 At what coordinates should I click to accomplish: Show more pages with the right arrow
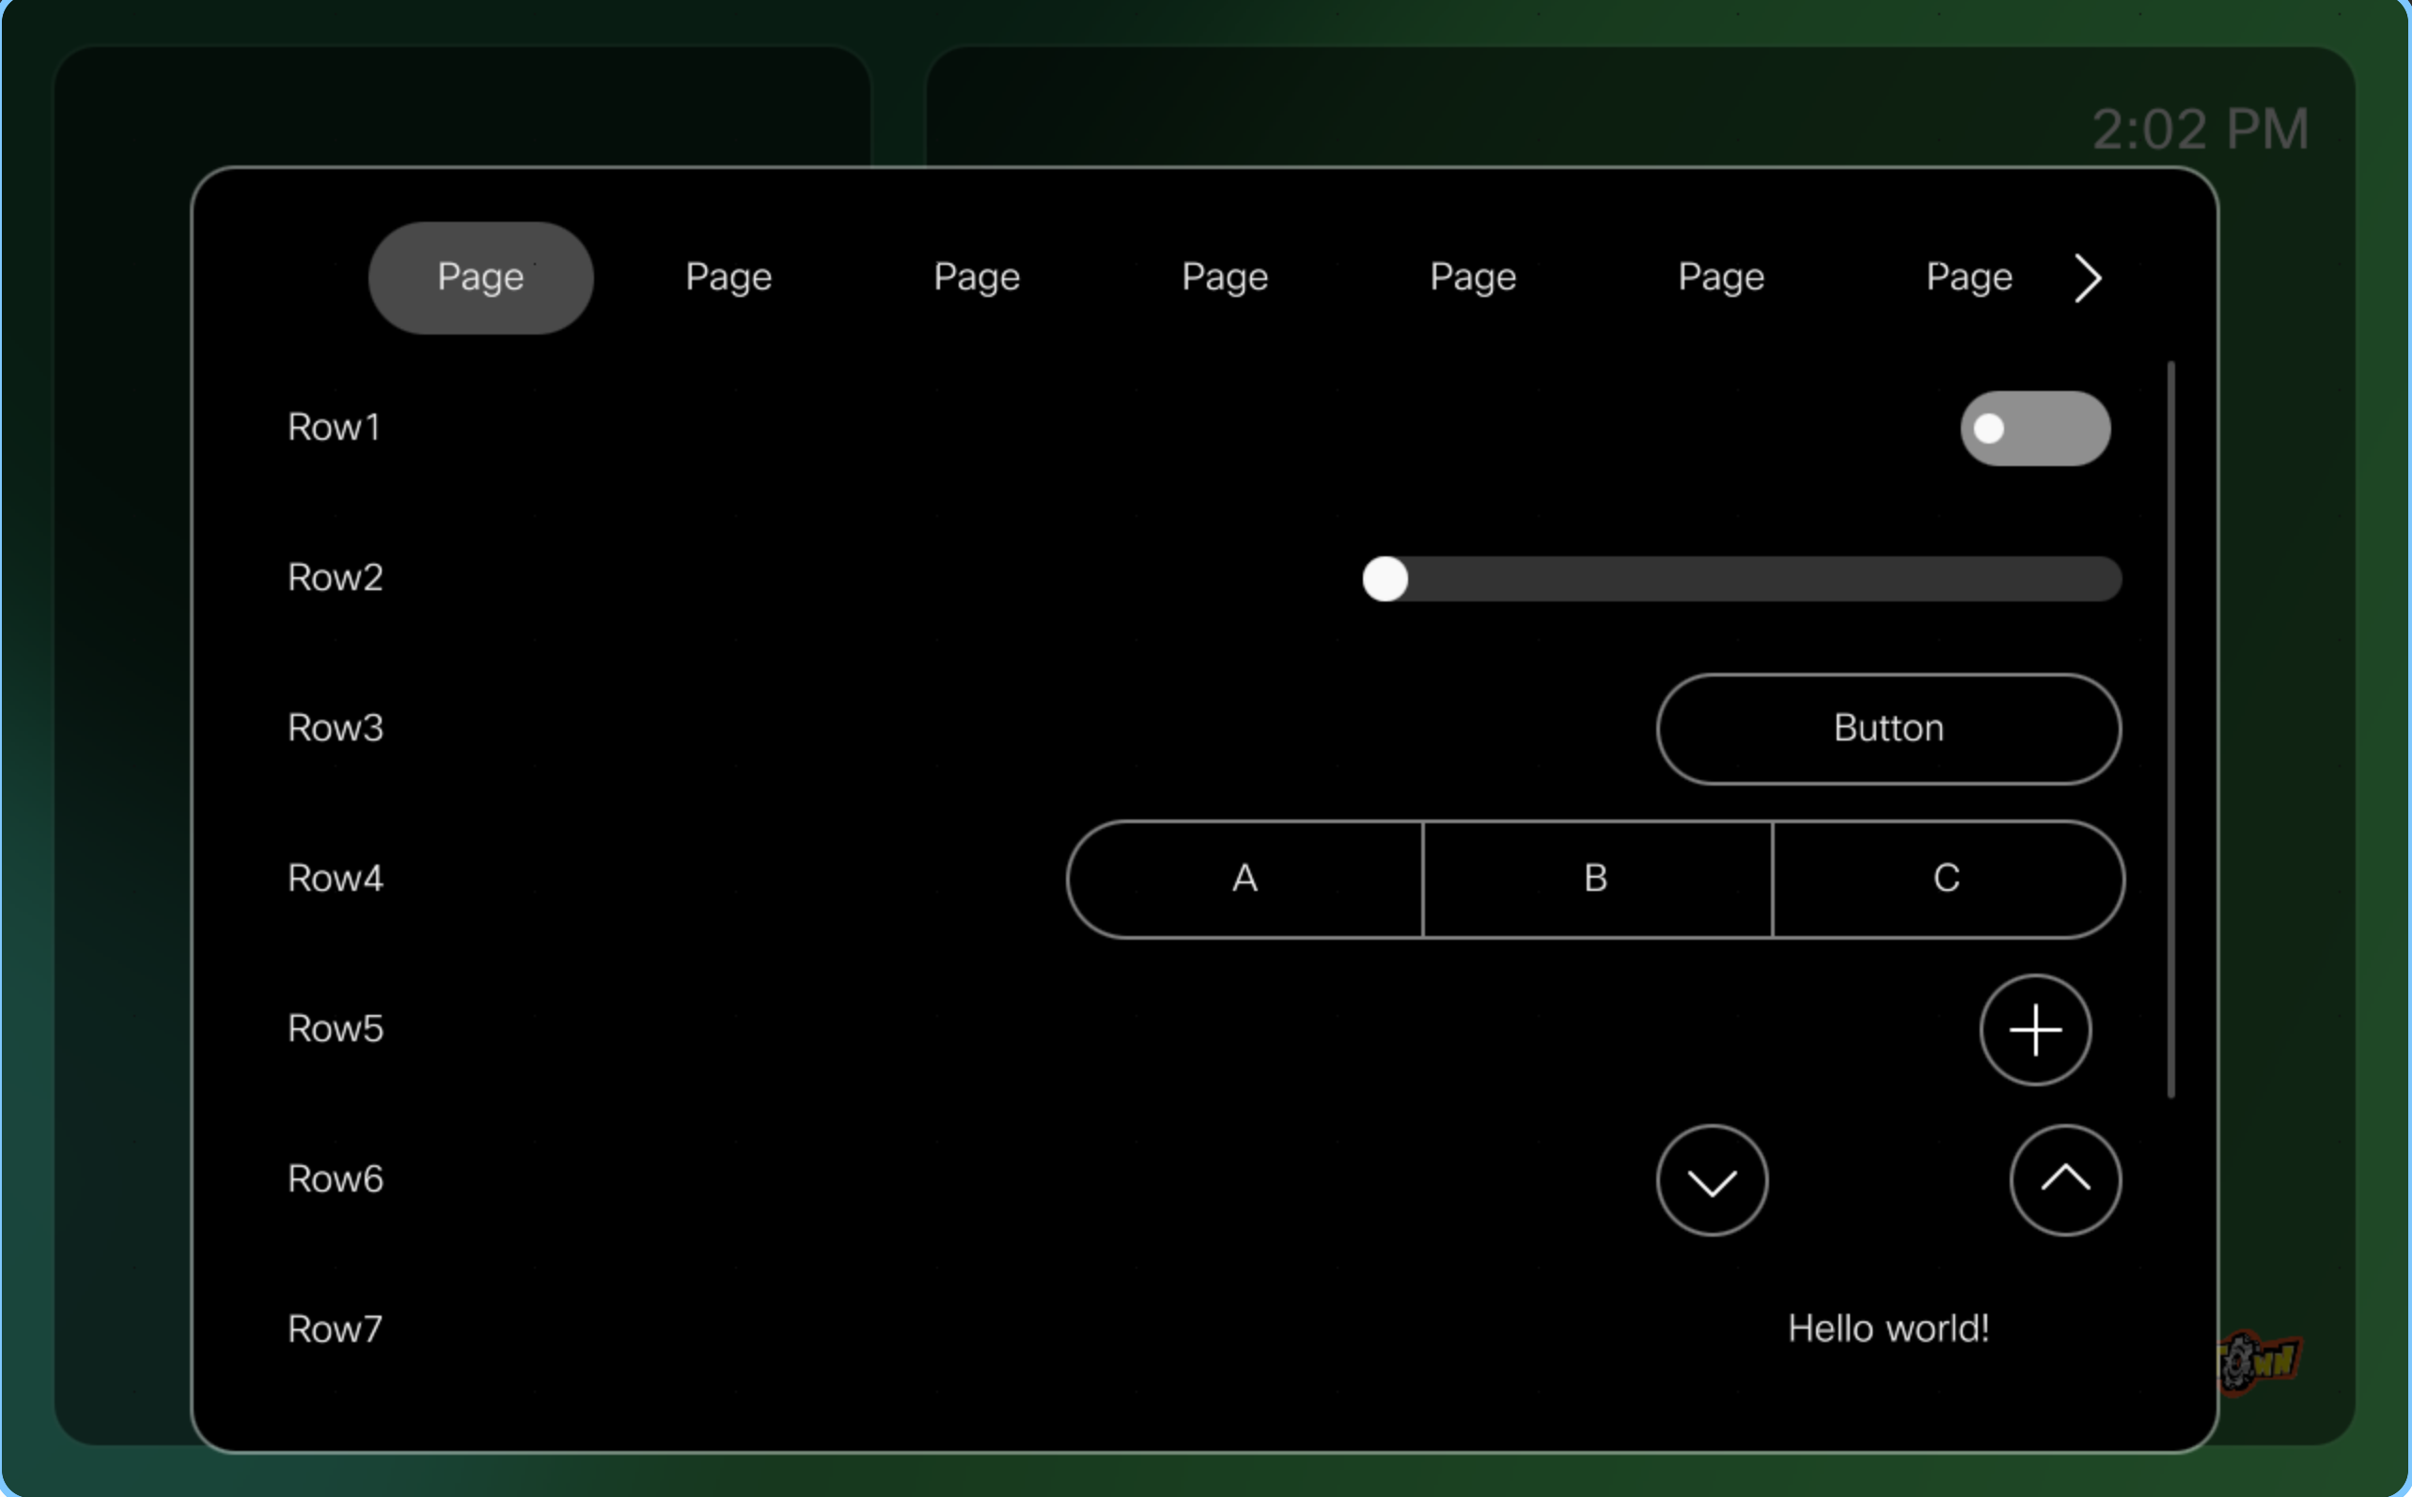(x=2087, y=278)
